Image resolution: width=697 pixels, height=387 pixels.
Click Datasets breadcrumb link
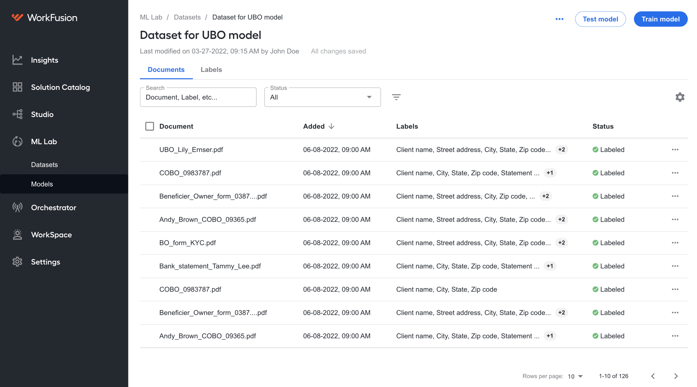pyautogui.click(x=187, y=17)
